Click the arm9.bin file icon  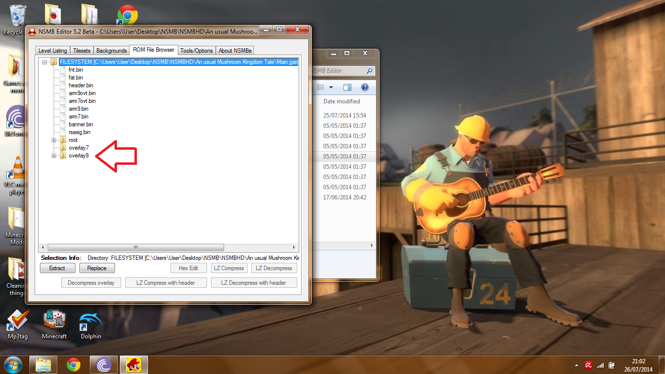pyautogui.click(x=63, y=109)
